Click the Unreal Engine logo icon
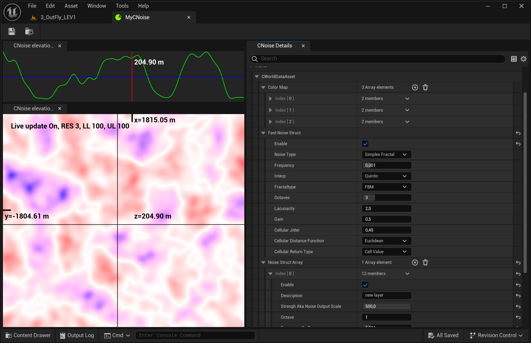The image size is (531, 343). (x=12, y=12)
